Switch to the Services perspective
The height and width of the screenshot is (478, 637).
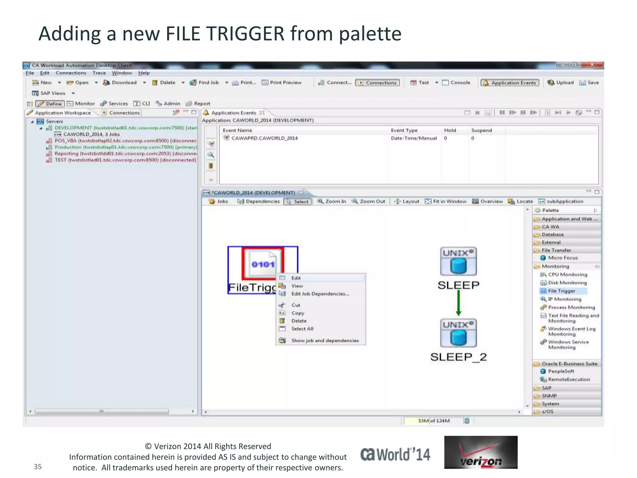114,104
